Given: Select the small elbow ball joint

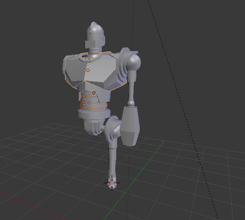Looking at the screenshot, I should click(131, 103).
